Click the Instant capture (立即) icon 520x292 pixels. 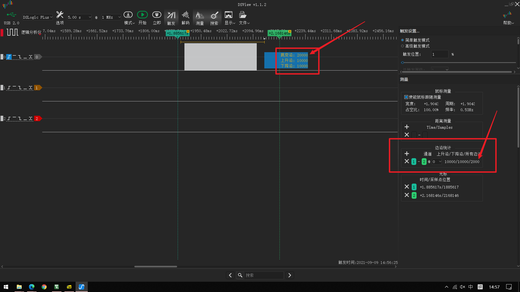click(x=157, y=15)
